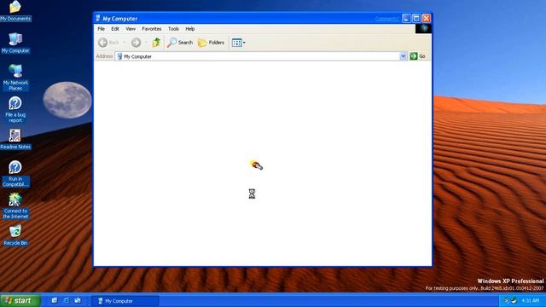Select the Recycle Bin icon
This screenshot has width=546, height=307.
(x=15, y=235)
